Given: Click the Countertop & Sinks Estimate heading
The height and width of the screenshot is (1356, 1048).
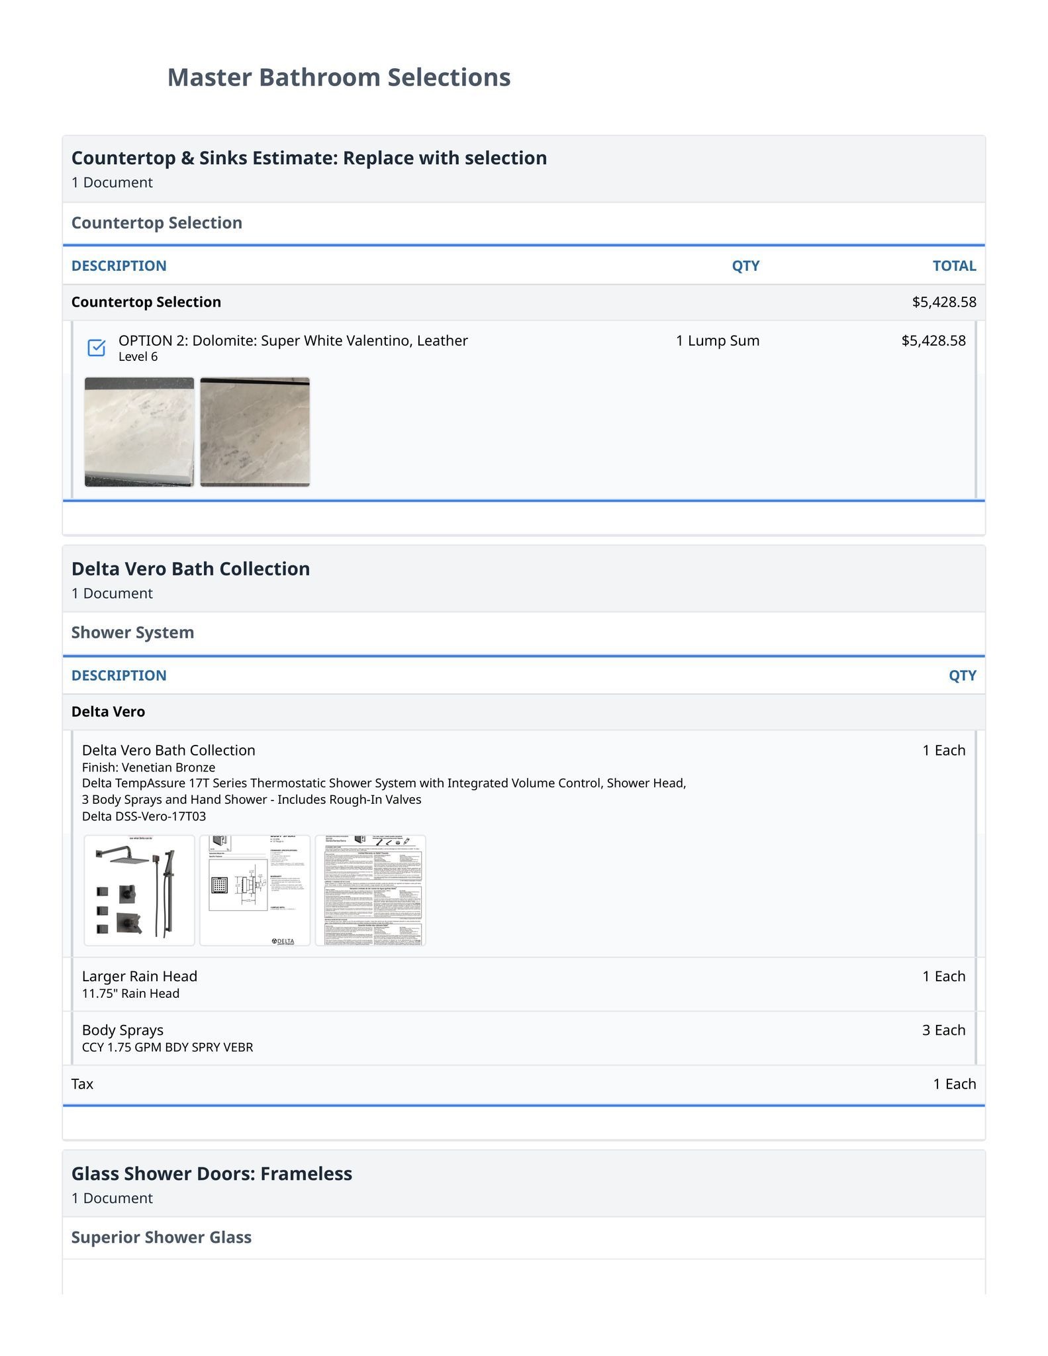Looking at the screenshot, I should 309,158.
